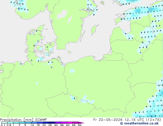
Task: Click the 25–30 mm navy legend swatch
Action: 52,123
